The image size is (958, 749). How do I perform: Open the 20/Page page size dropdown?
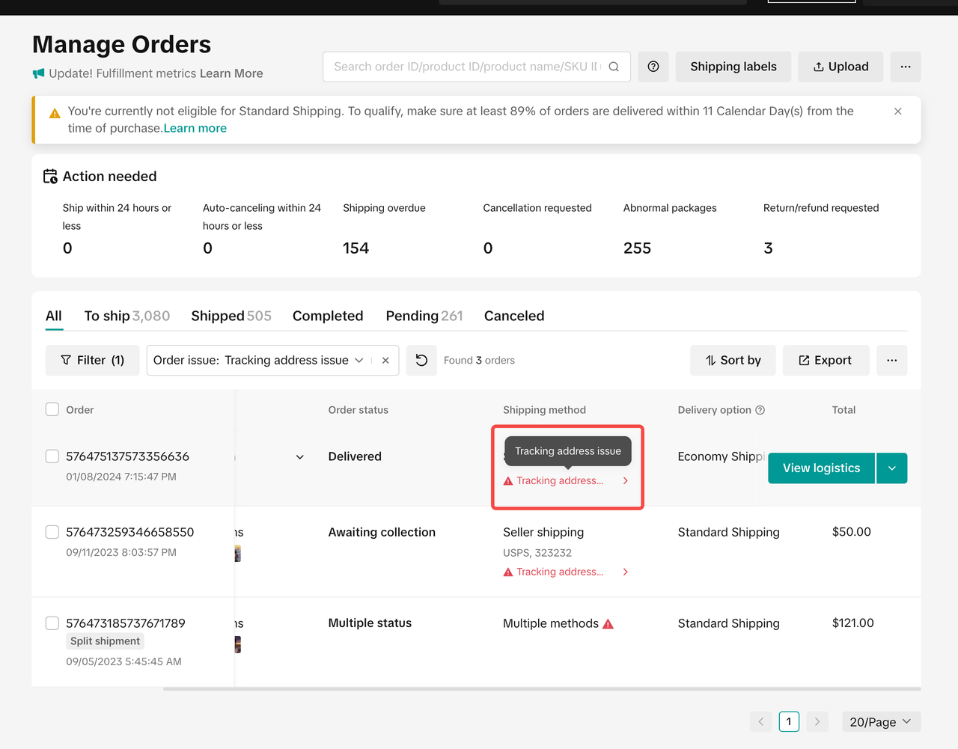click(x=881, y=721)
